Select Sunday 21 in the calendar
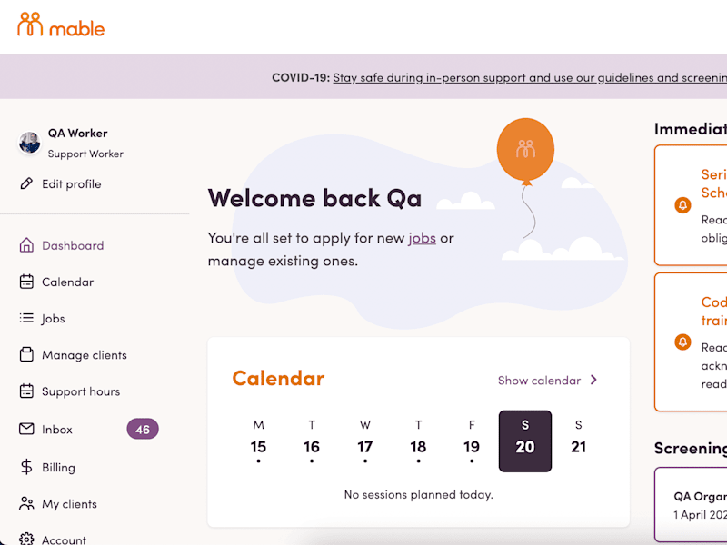This screenshot has width=727, height=545. point(578,438)
